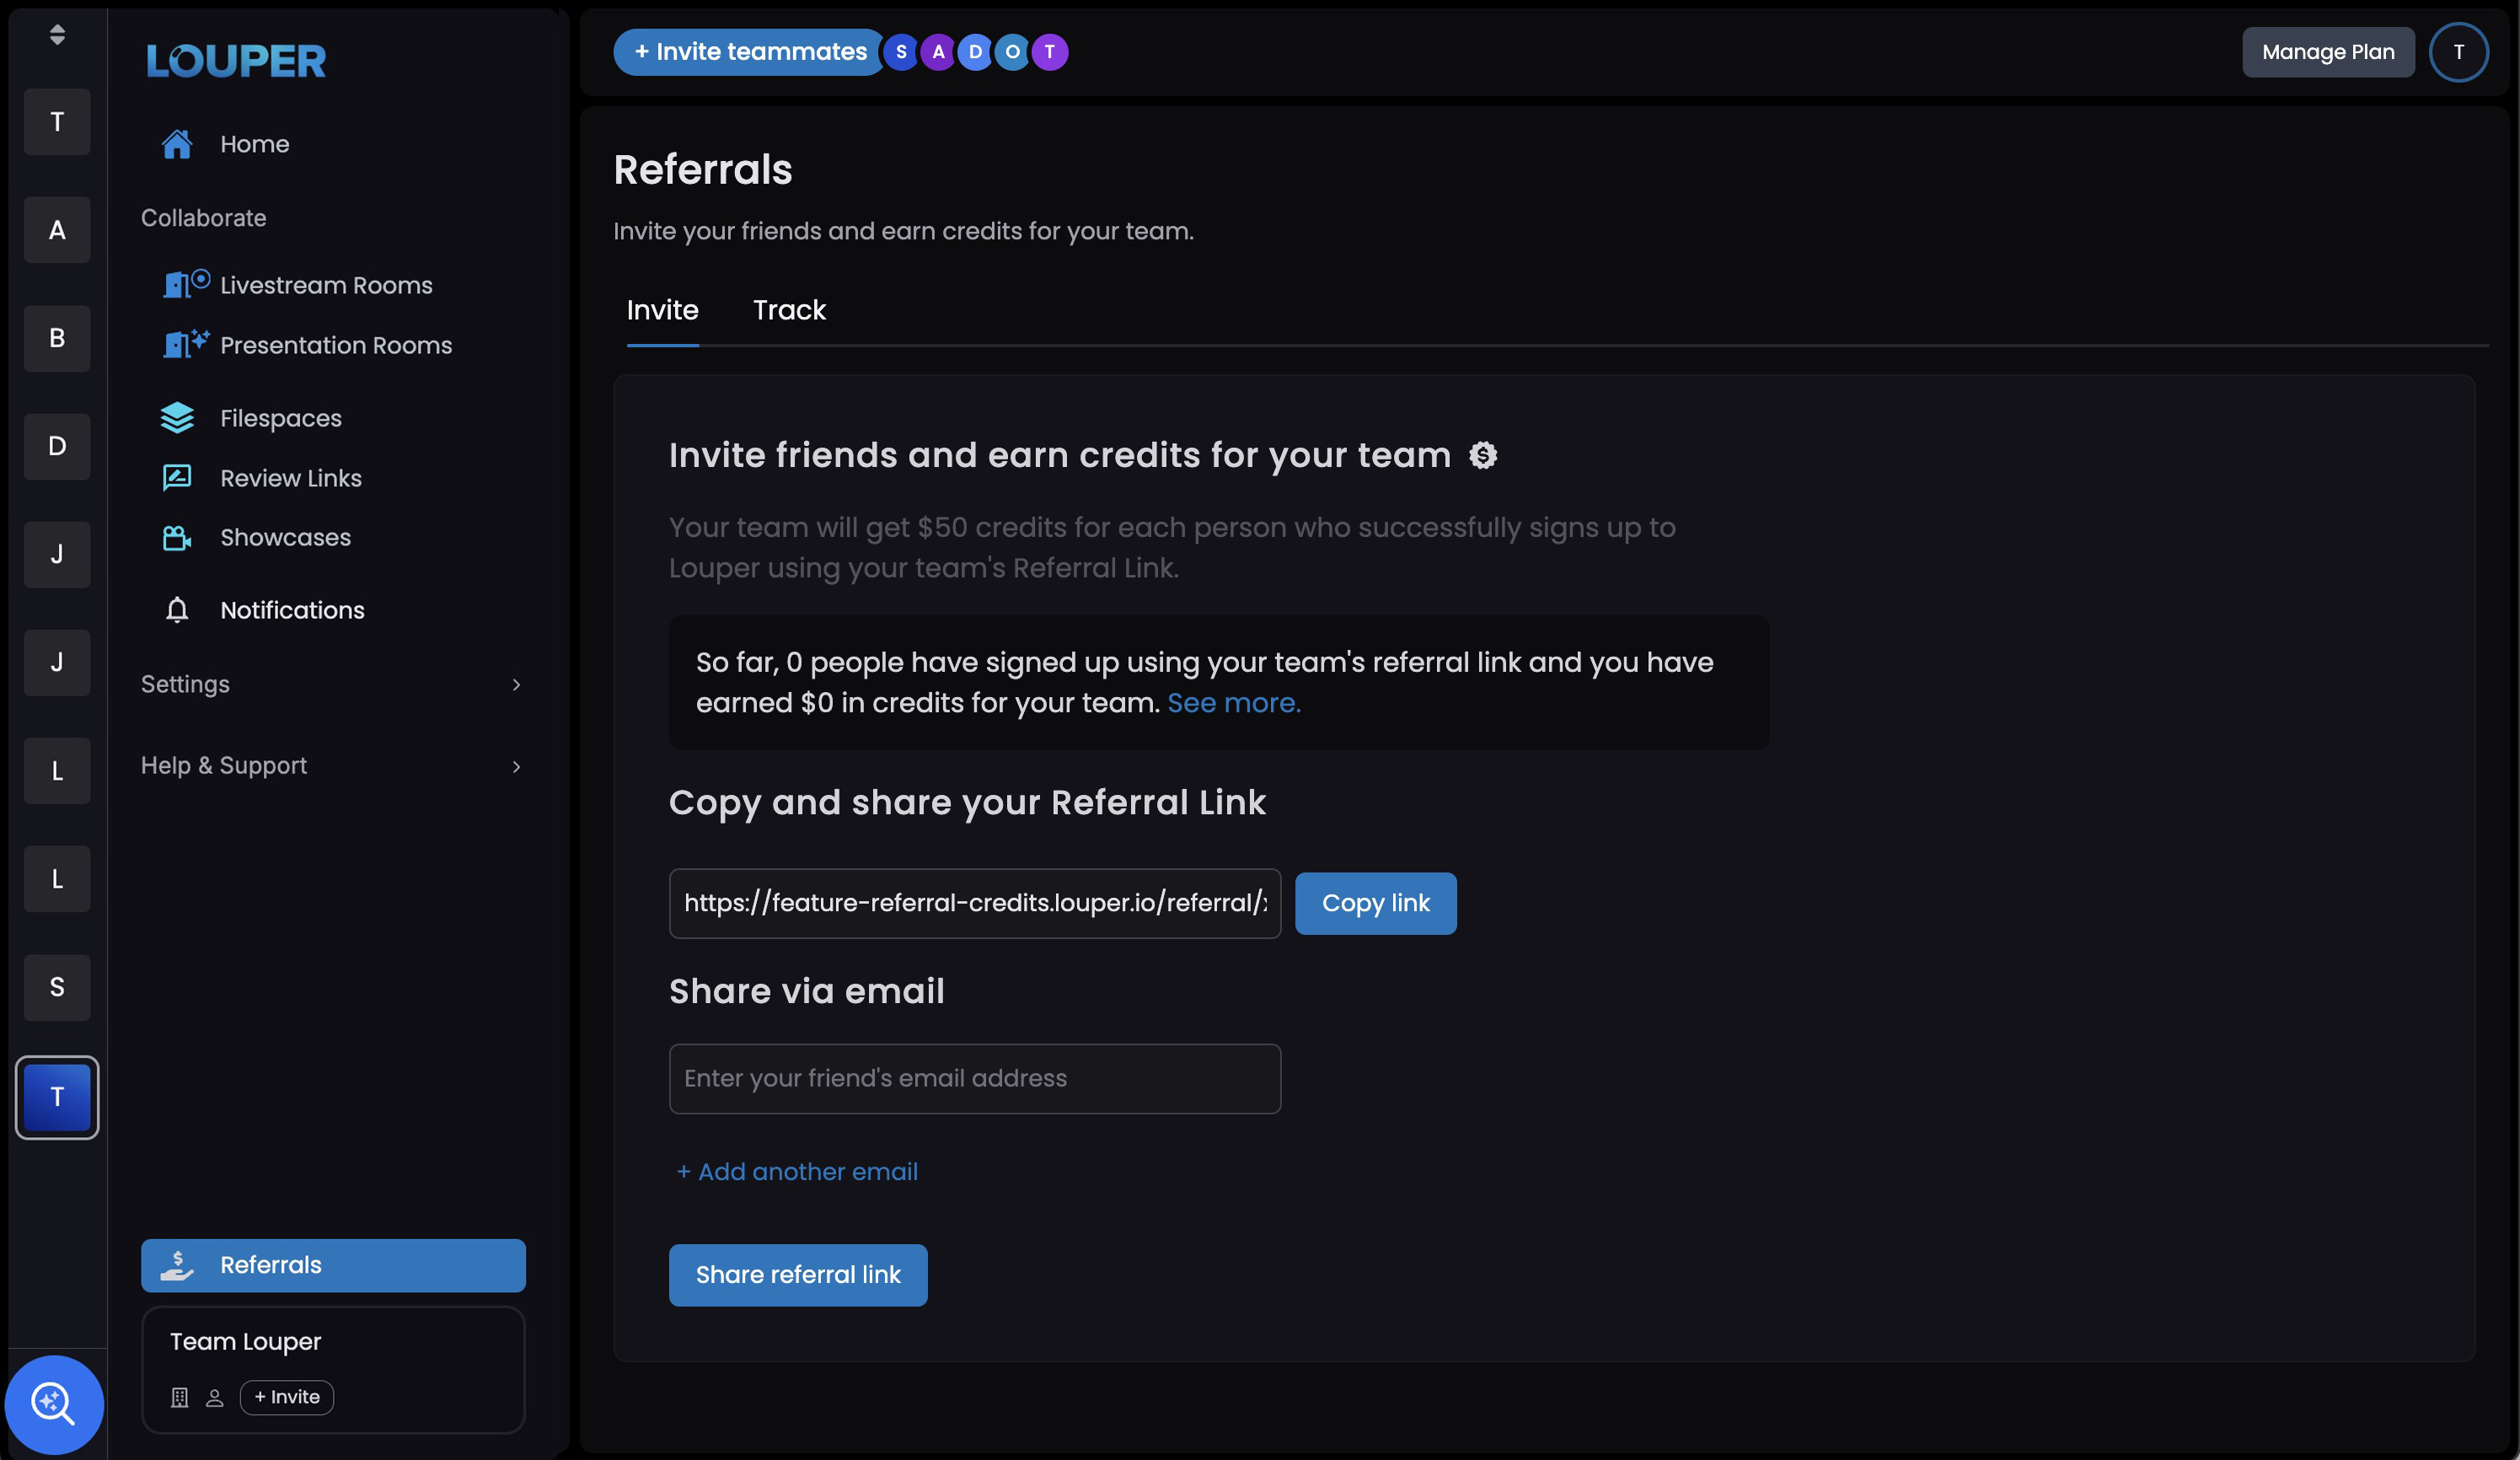This screenshot has width=2520, height=1460.
Task: Click the person icon in Team Louper card
Action: 215,1398
